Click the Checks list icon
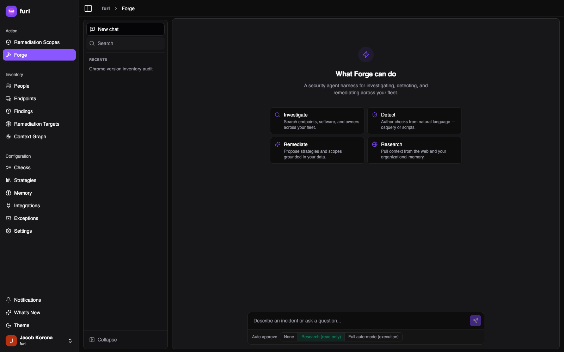This screenshot has height=352, width=564. tap(8, 168)
